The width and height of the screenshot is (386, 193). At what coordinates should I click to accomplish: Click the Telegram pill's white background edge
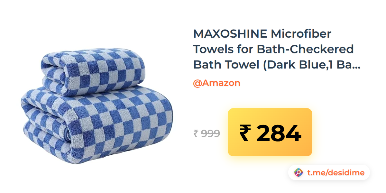(x=367, y=173)
